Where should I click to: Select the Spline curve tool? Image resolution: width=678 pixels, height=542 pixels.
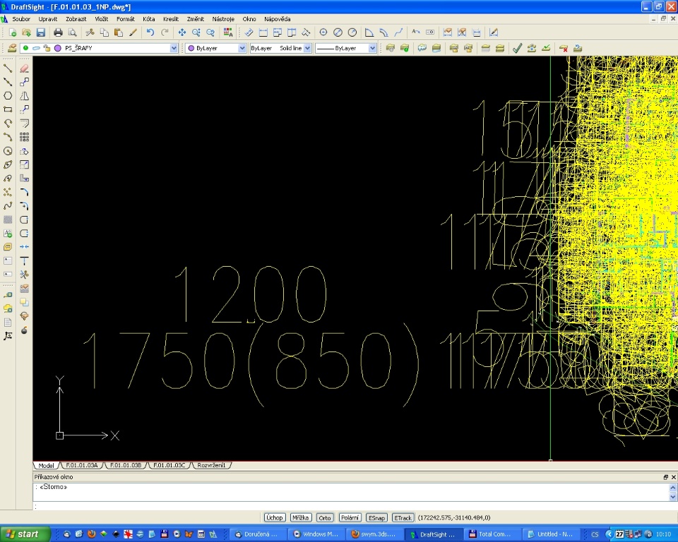8,206
